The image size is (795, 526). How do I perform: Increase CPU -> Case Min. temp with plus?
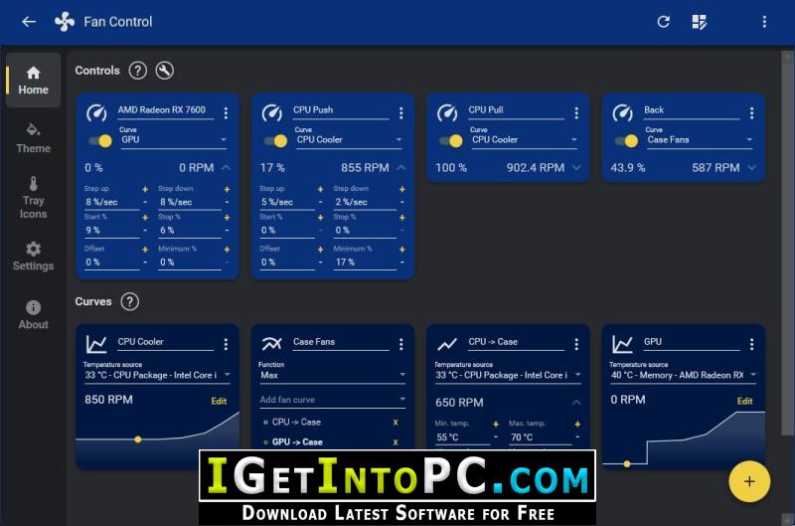(x=496, y=424)
